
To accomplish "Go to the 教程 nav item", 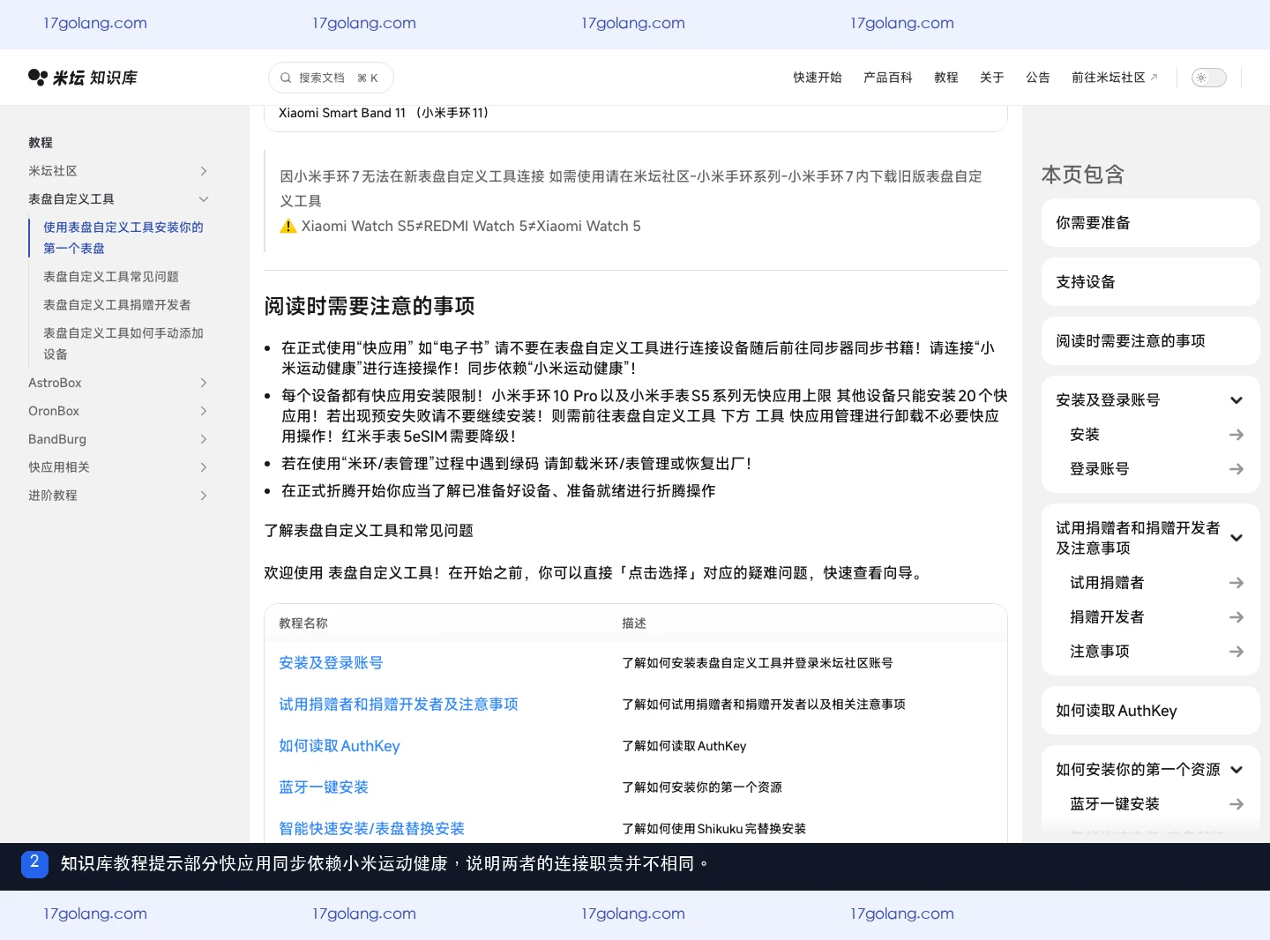I will [x=946, y=78].
